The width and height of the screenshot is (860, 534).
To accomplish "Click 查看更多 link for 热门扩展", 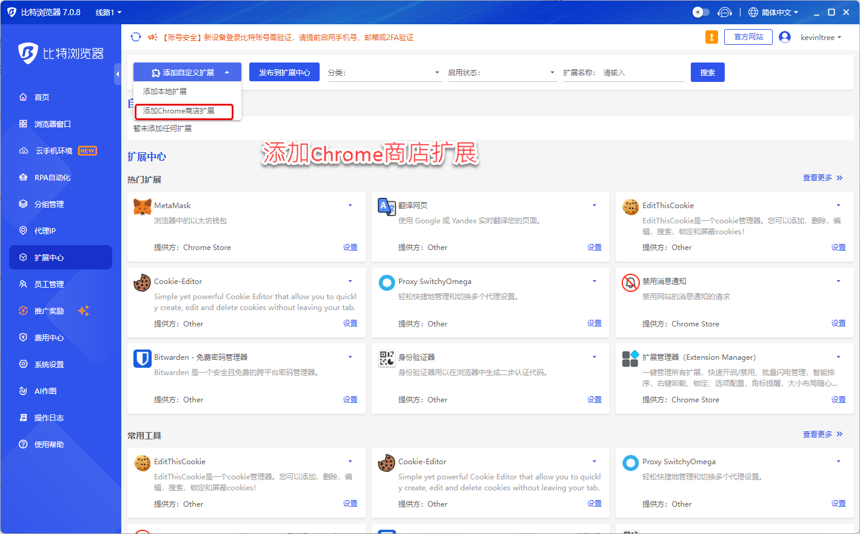I will point(822,178).
